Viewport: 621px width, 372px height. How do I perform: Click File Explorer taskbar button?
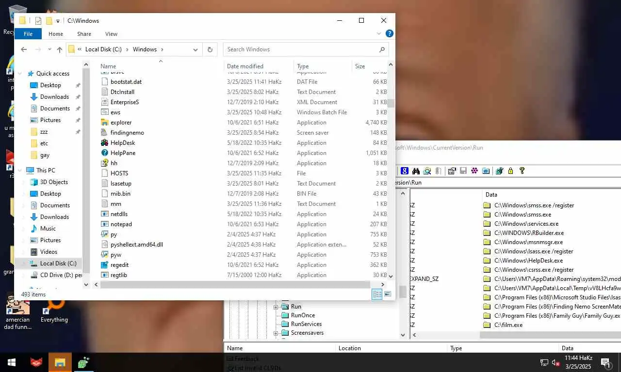click(x=60, y=362)
